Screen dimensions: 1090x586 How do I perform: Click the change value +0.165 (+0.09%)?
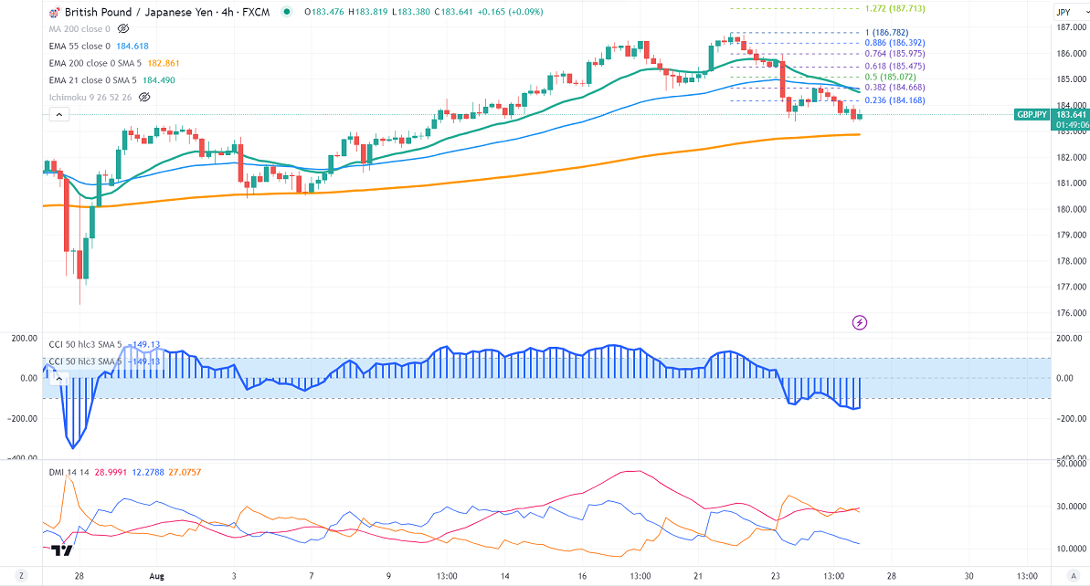point(510,12)
